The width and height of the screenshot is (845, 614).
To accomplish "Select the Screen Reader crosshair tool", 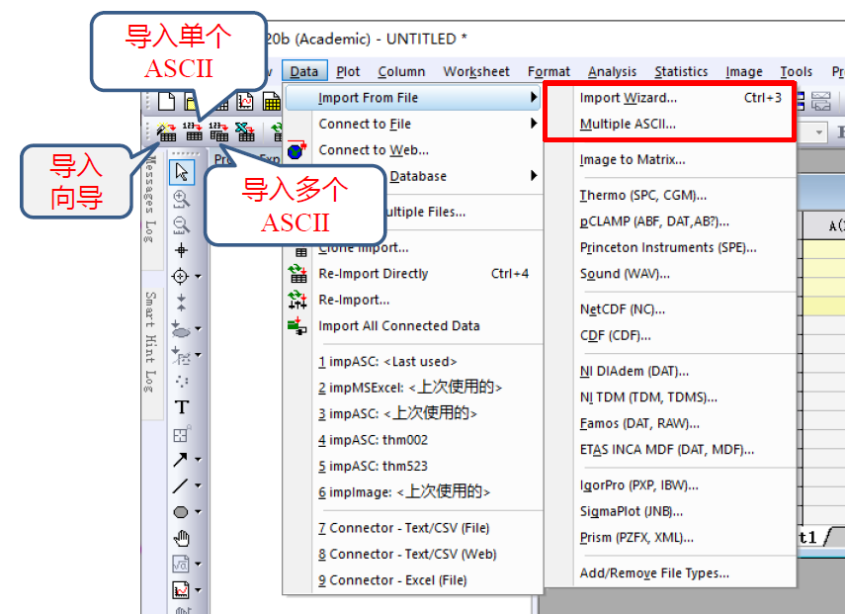I will coord(181,250).
